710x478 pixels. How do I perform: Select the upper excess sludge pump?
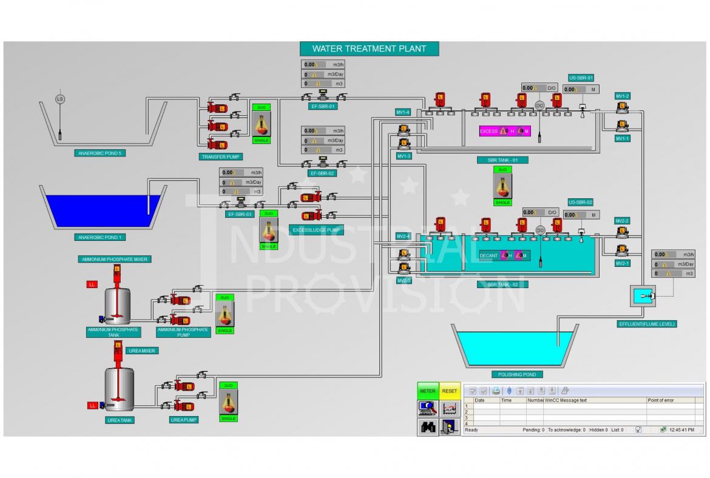309,196
